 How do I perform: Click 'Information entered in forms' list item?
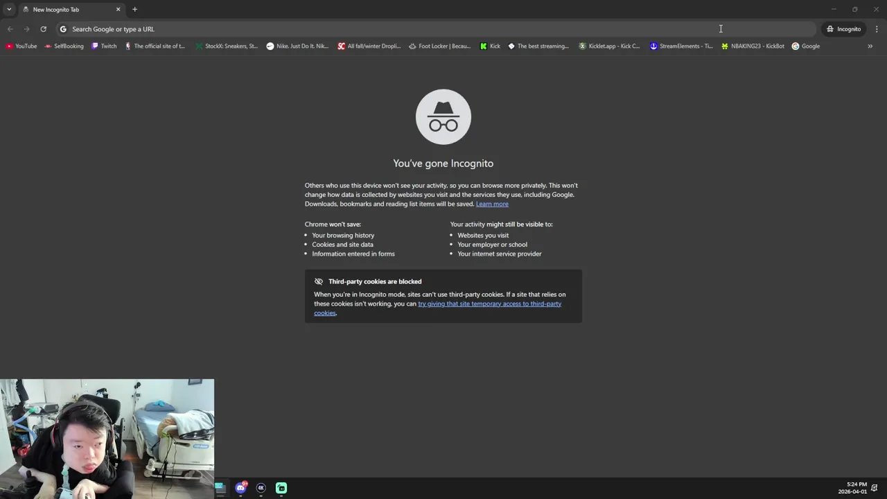pyautogui.click(x=353, y=254)
